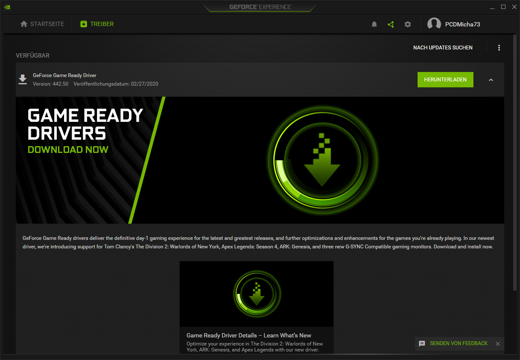The width and height of the screenshot is (520, 360).
Task: Open the three-dot more options menu
Action: [x=499, y=48]
